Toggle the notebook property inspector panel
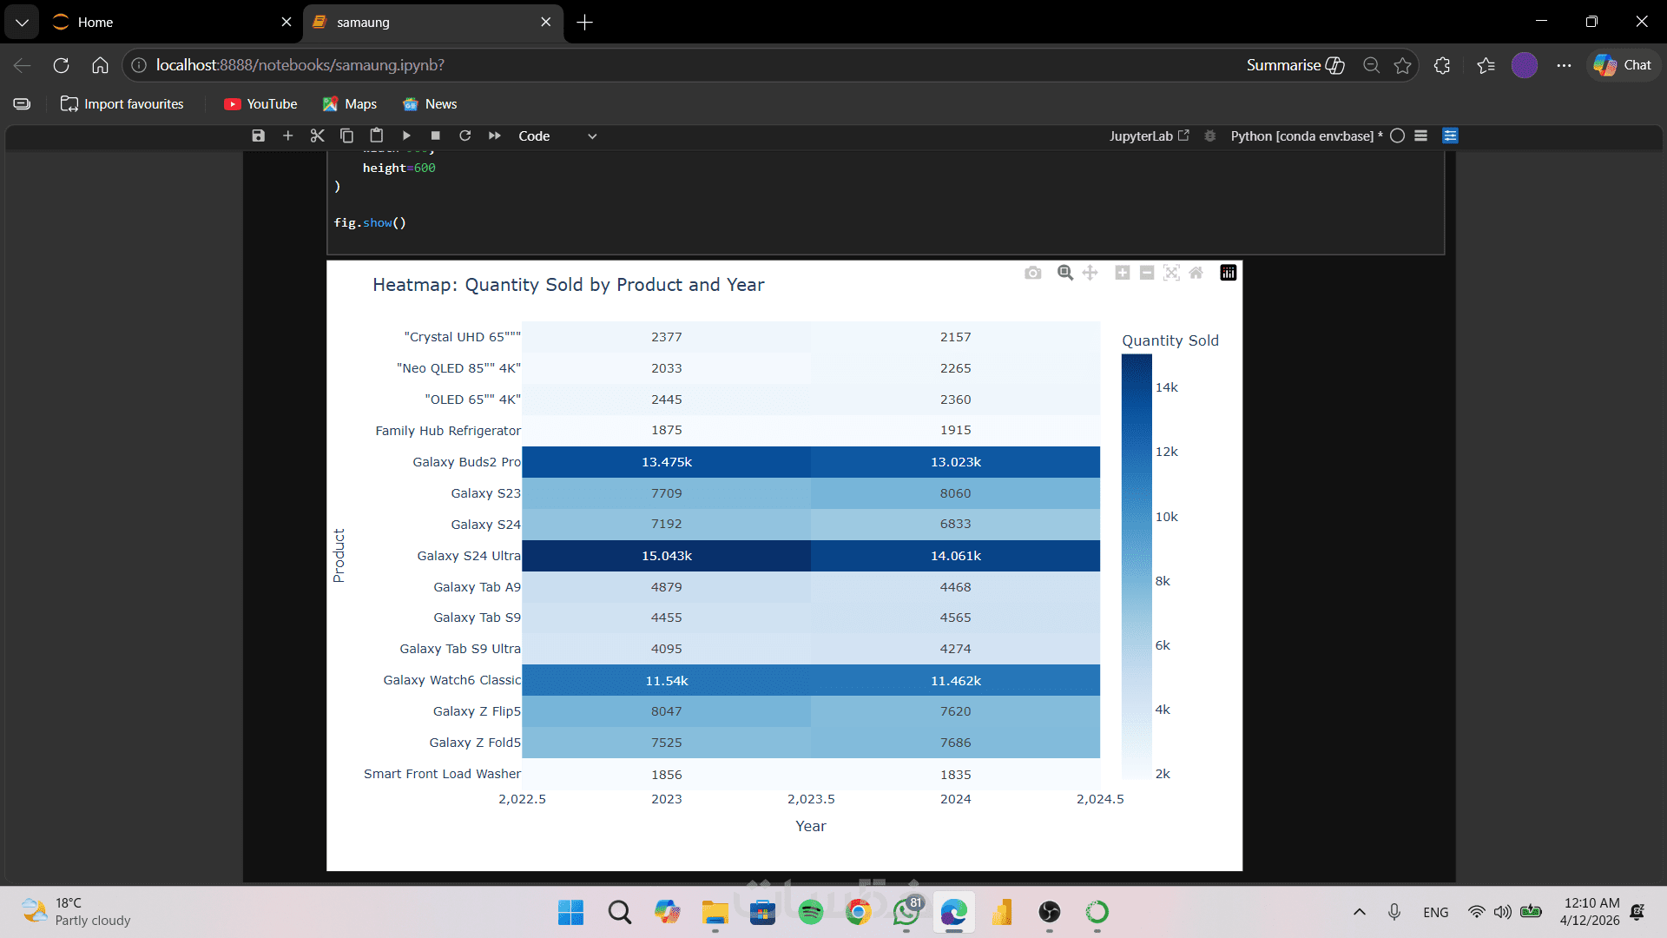 [x=1450, y=135]
